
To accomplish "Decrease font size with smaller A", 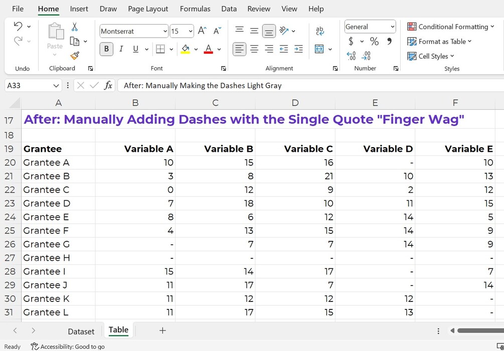I will coord(217,31).
